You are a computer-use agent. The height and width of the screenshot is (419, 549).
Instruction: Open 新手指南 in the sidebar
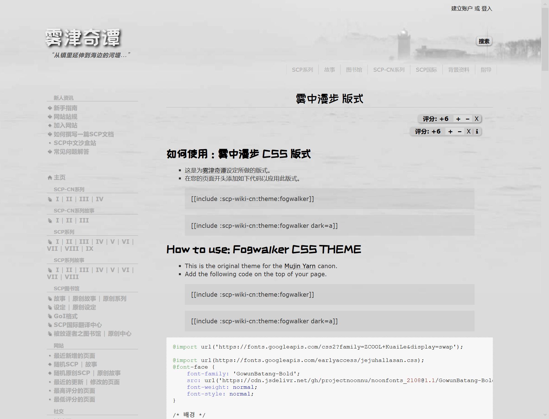[65, 108]
